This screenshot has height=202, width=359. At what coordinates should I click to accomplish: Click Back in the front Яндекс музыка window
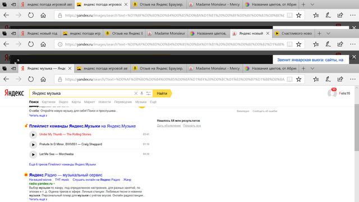pos(6,79)
